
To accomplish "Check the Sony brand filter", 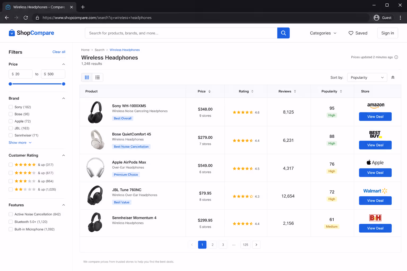I will pos(11,107).
